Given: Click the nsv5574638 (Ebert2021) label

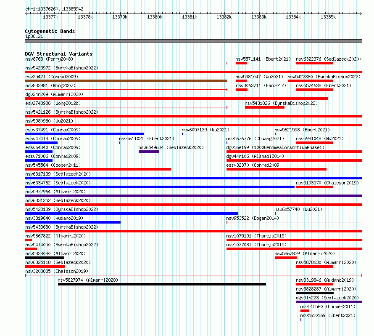Looking at the screenshot, I should point(324,85).
